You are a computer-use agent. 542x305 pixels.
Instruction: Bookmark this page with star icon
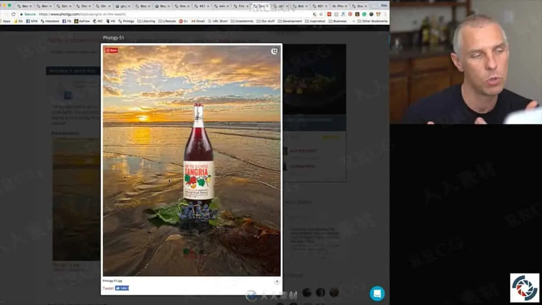321,14
